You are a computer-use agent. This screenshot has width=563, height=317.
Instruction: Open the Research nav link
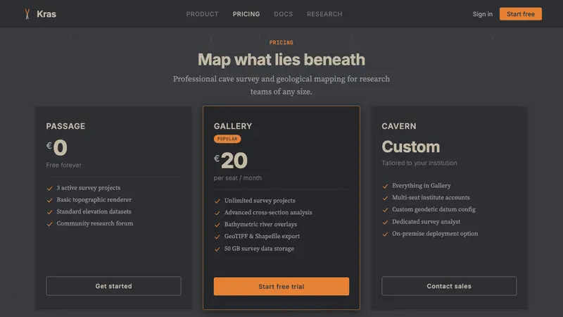[x=324, y=14]
